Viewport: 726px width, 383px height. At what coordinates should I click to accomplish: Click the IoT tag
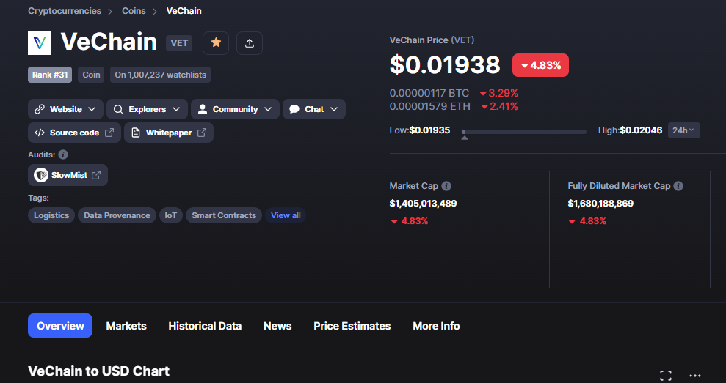pos(171,215)
